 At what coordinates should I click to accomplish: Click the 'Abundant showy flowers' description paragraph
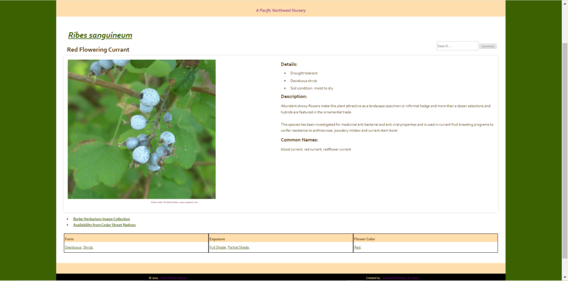pos(386,109)
